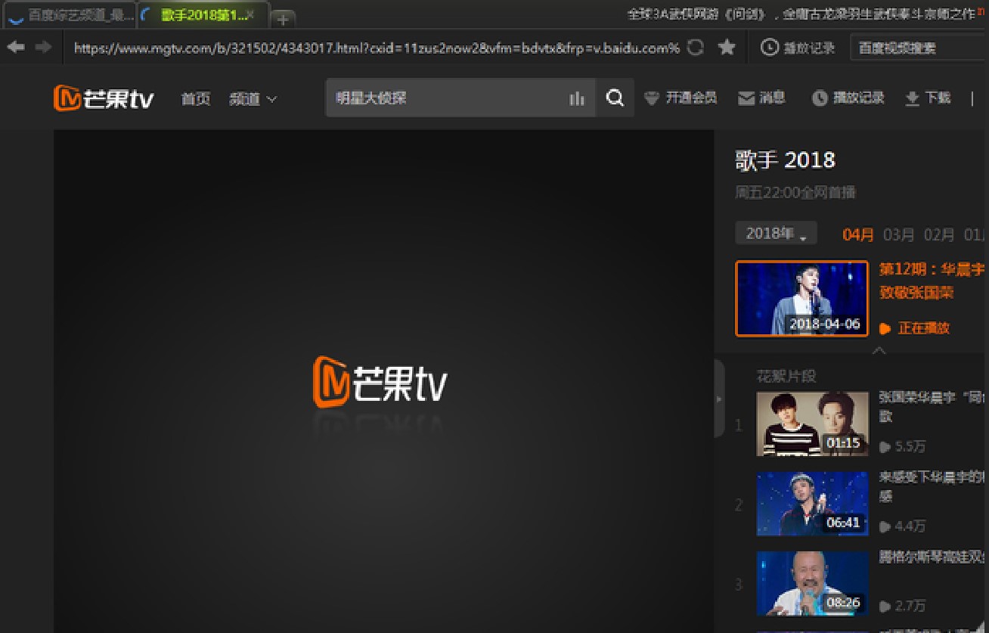Click the magnifier search icon
989x633 pixels.
tap(615, 98)
